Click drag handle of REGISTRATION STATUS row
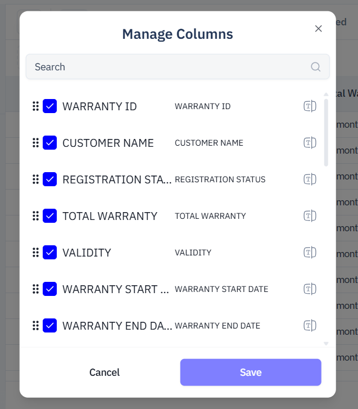Screen dimensions: 358x409 (36, 179)
